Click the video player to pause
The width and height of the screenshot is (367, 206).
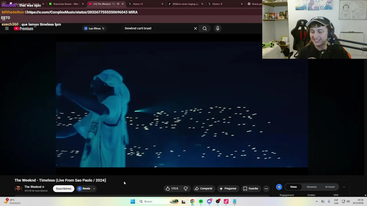[x=182, y=104]
